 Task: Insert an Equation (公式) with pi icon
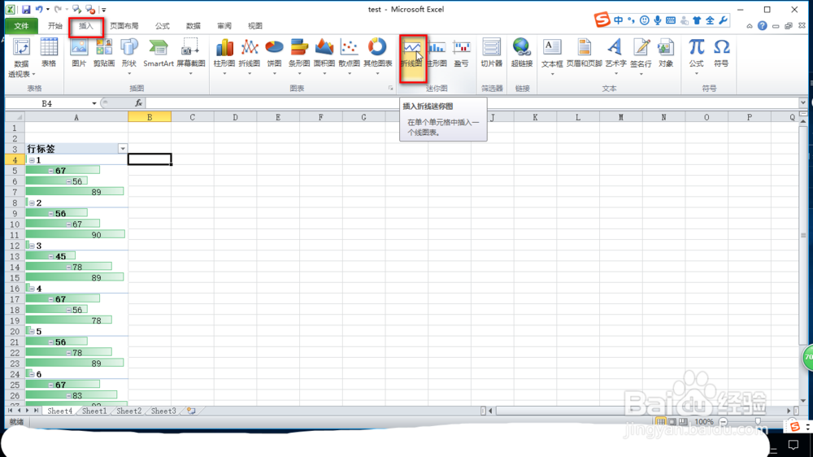click(696, 56)
